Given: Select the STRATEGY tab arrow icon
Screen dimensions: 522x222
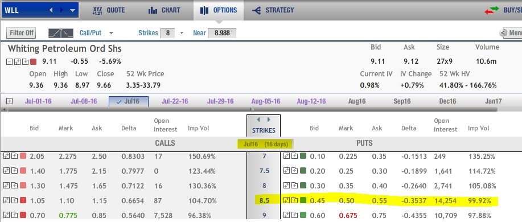Looking at the screenshot, I should (x=256, y=10).
